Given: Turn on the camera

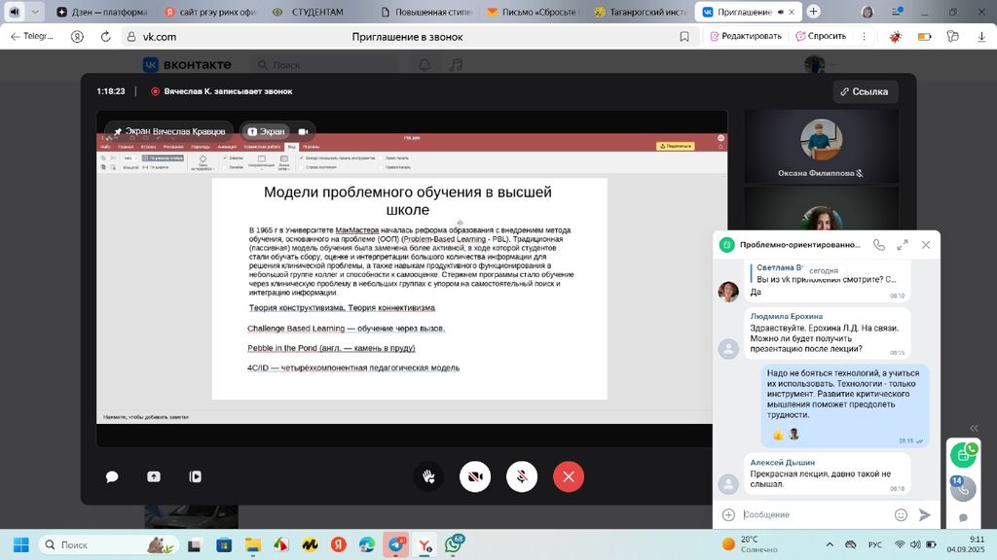Looking at the screenshot, I should [x=475, y=476].
